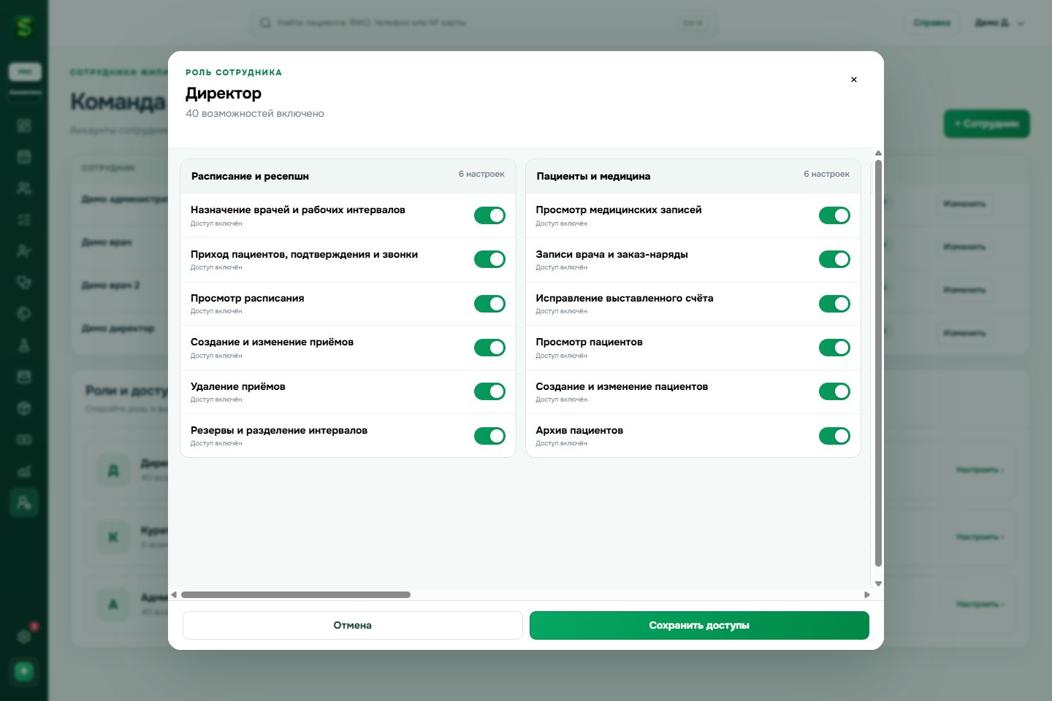Image resolution: width=1052 pixels, height=701 pixels.
Task: Click the green + Сотрудник button
Action: tap(986, 123)
